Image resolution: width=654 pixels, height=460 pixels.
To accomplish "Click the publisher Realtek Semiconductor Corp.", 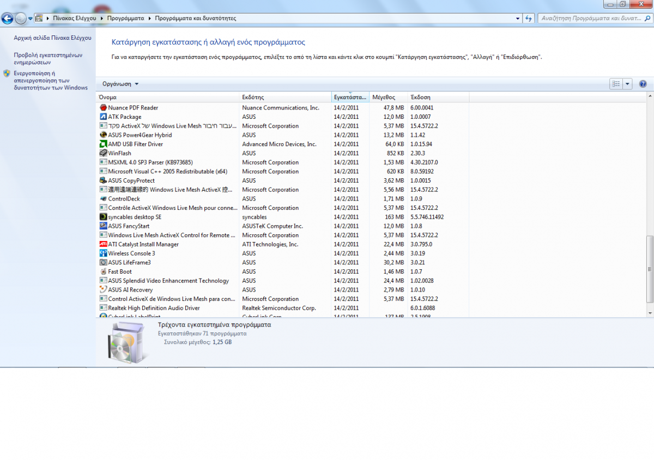I will (x=279, y=308).
